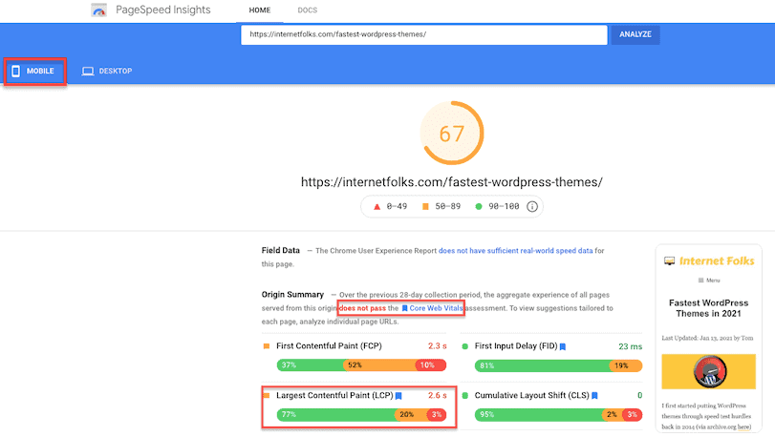Click the FCP distribution bar

point(361,365)
